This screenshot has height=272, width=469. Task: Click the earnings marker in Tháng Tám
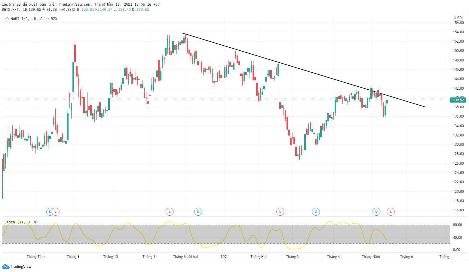56,212
